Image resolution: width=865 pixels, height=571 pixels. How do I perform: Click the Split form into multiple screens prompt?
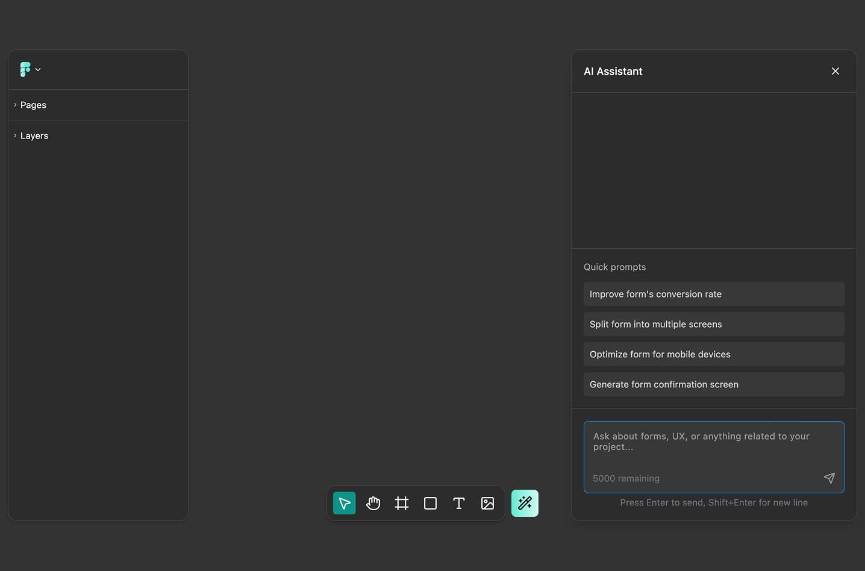(713, 323)
